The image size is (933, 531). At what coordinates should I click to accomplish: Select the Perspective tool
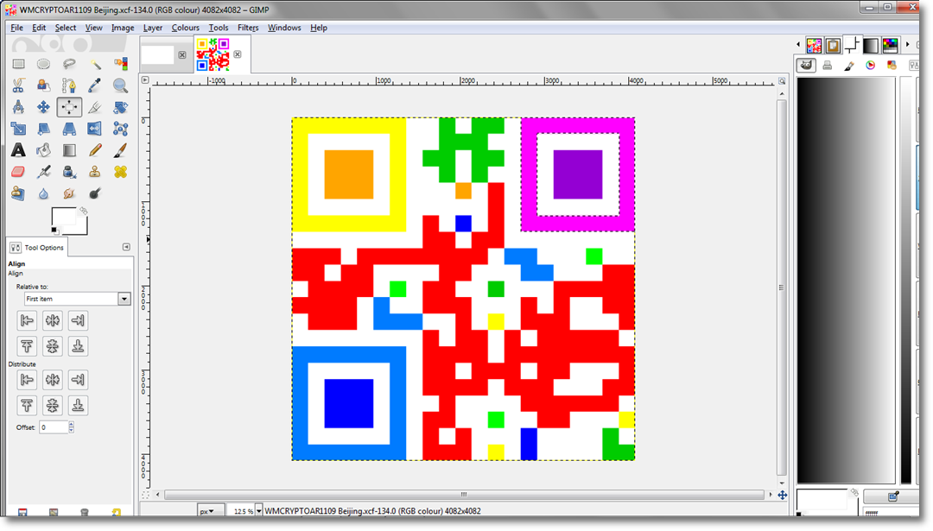(69, 129)
